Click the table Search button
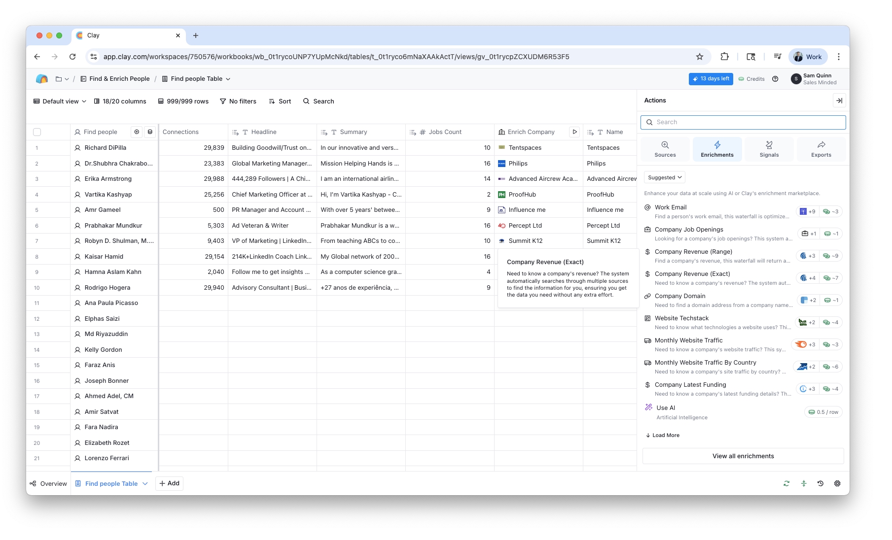Screen dimensions: 892x540 (x=319, y=101)
